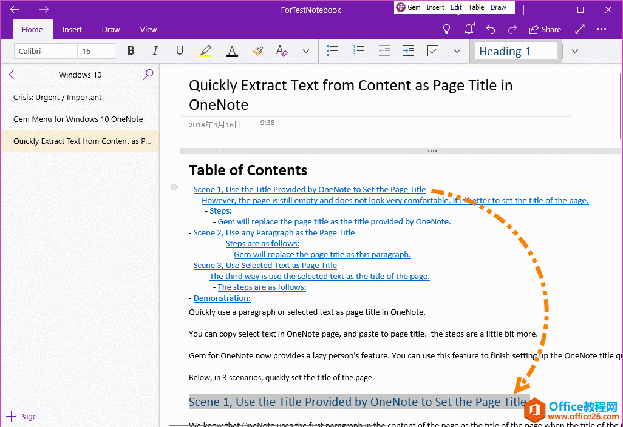This screenshot has width=623, height=427.
Task: Open the Gem menu in the floating bar
Action: [x=407, y=7]
